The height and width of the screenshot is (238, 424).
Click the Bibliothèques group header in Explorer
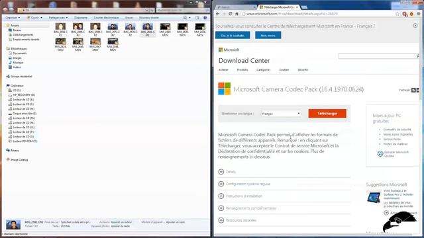coord(19,49)
